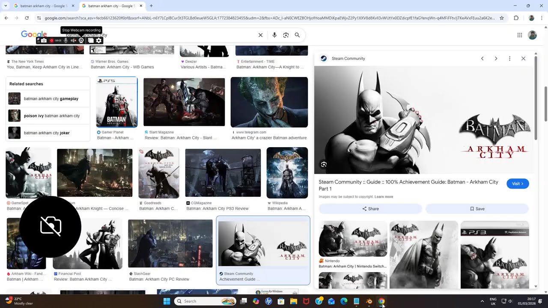Open the tab search dropdown arrow

click(6, 6)
